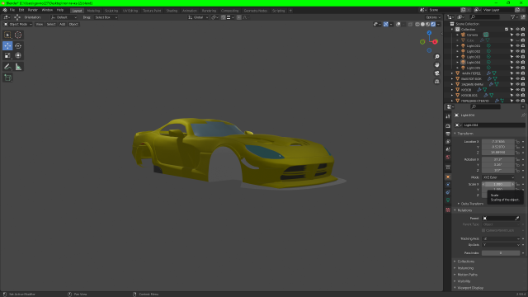Toggle camera view with the camera icon
This screenshot has width=528, height=297.
click(436, 73)
